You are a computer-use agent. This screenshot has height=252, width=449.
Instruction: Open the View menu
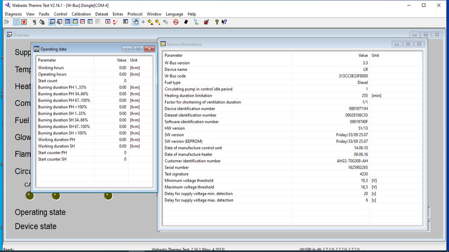point(31,14)
